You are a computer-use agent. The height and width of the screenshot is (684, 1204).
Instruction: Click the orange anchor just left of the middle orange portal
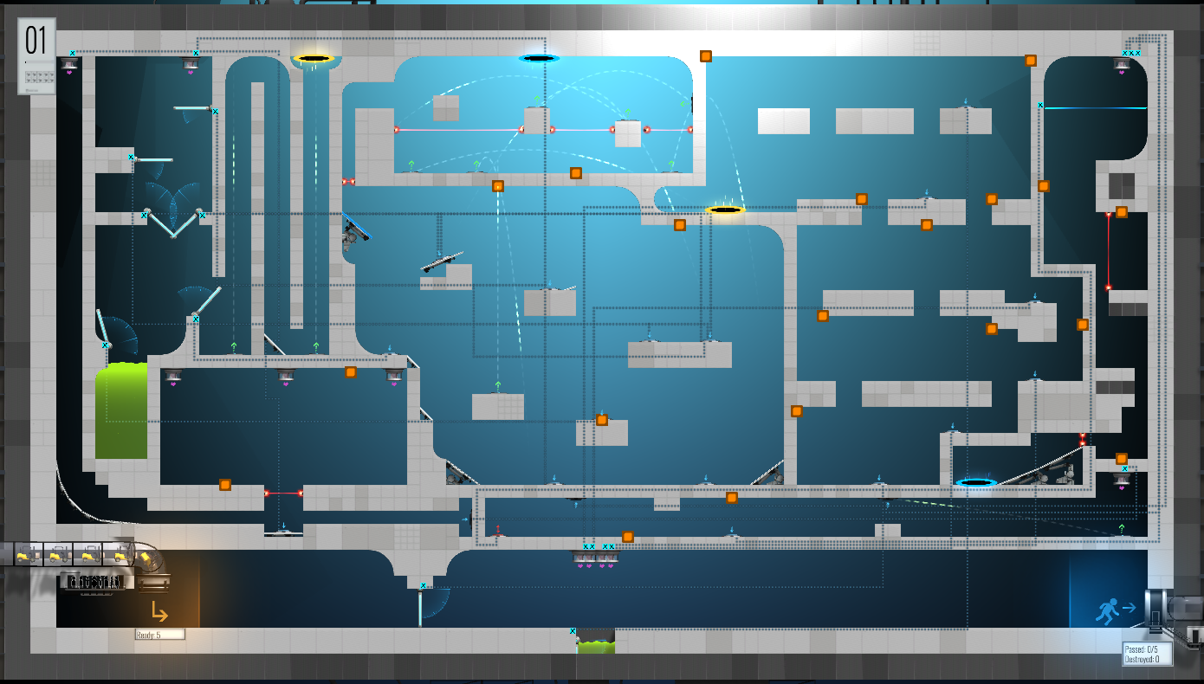tap(680, 225)
